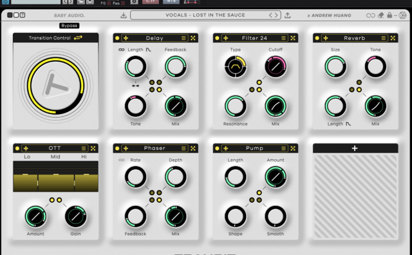Click the lock icon in header

click(389, 15)
